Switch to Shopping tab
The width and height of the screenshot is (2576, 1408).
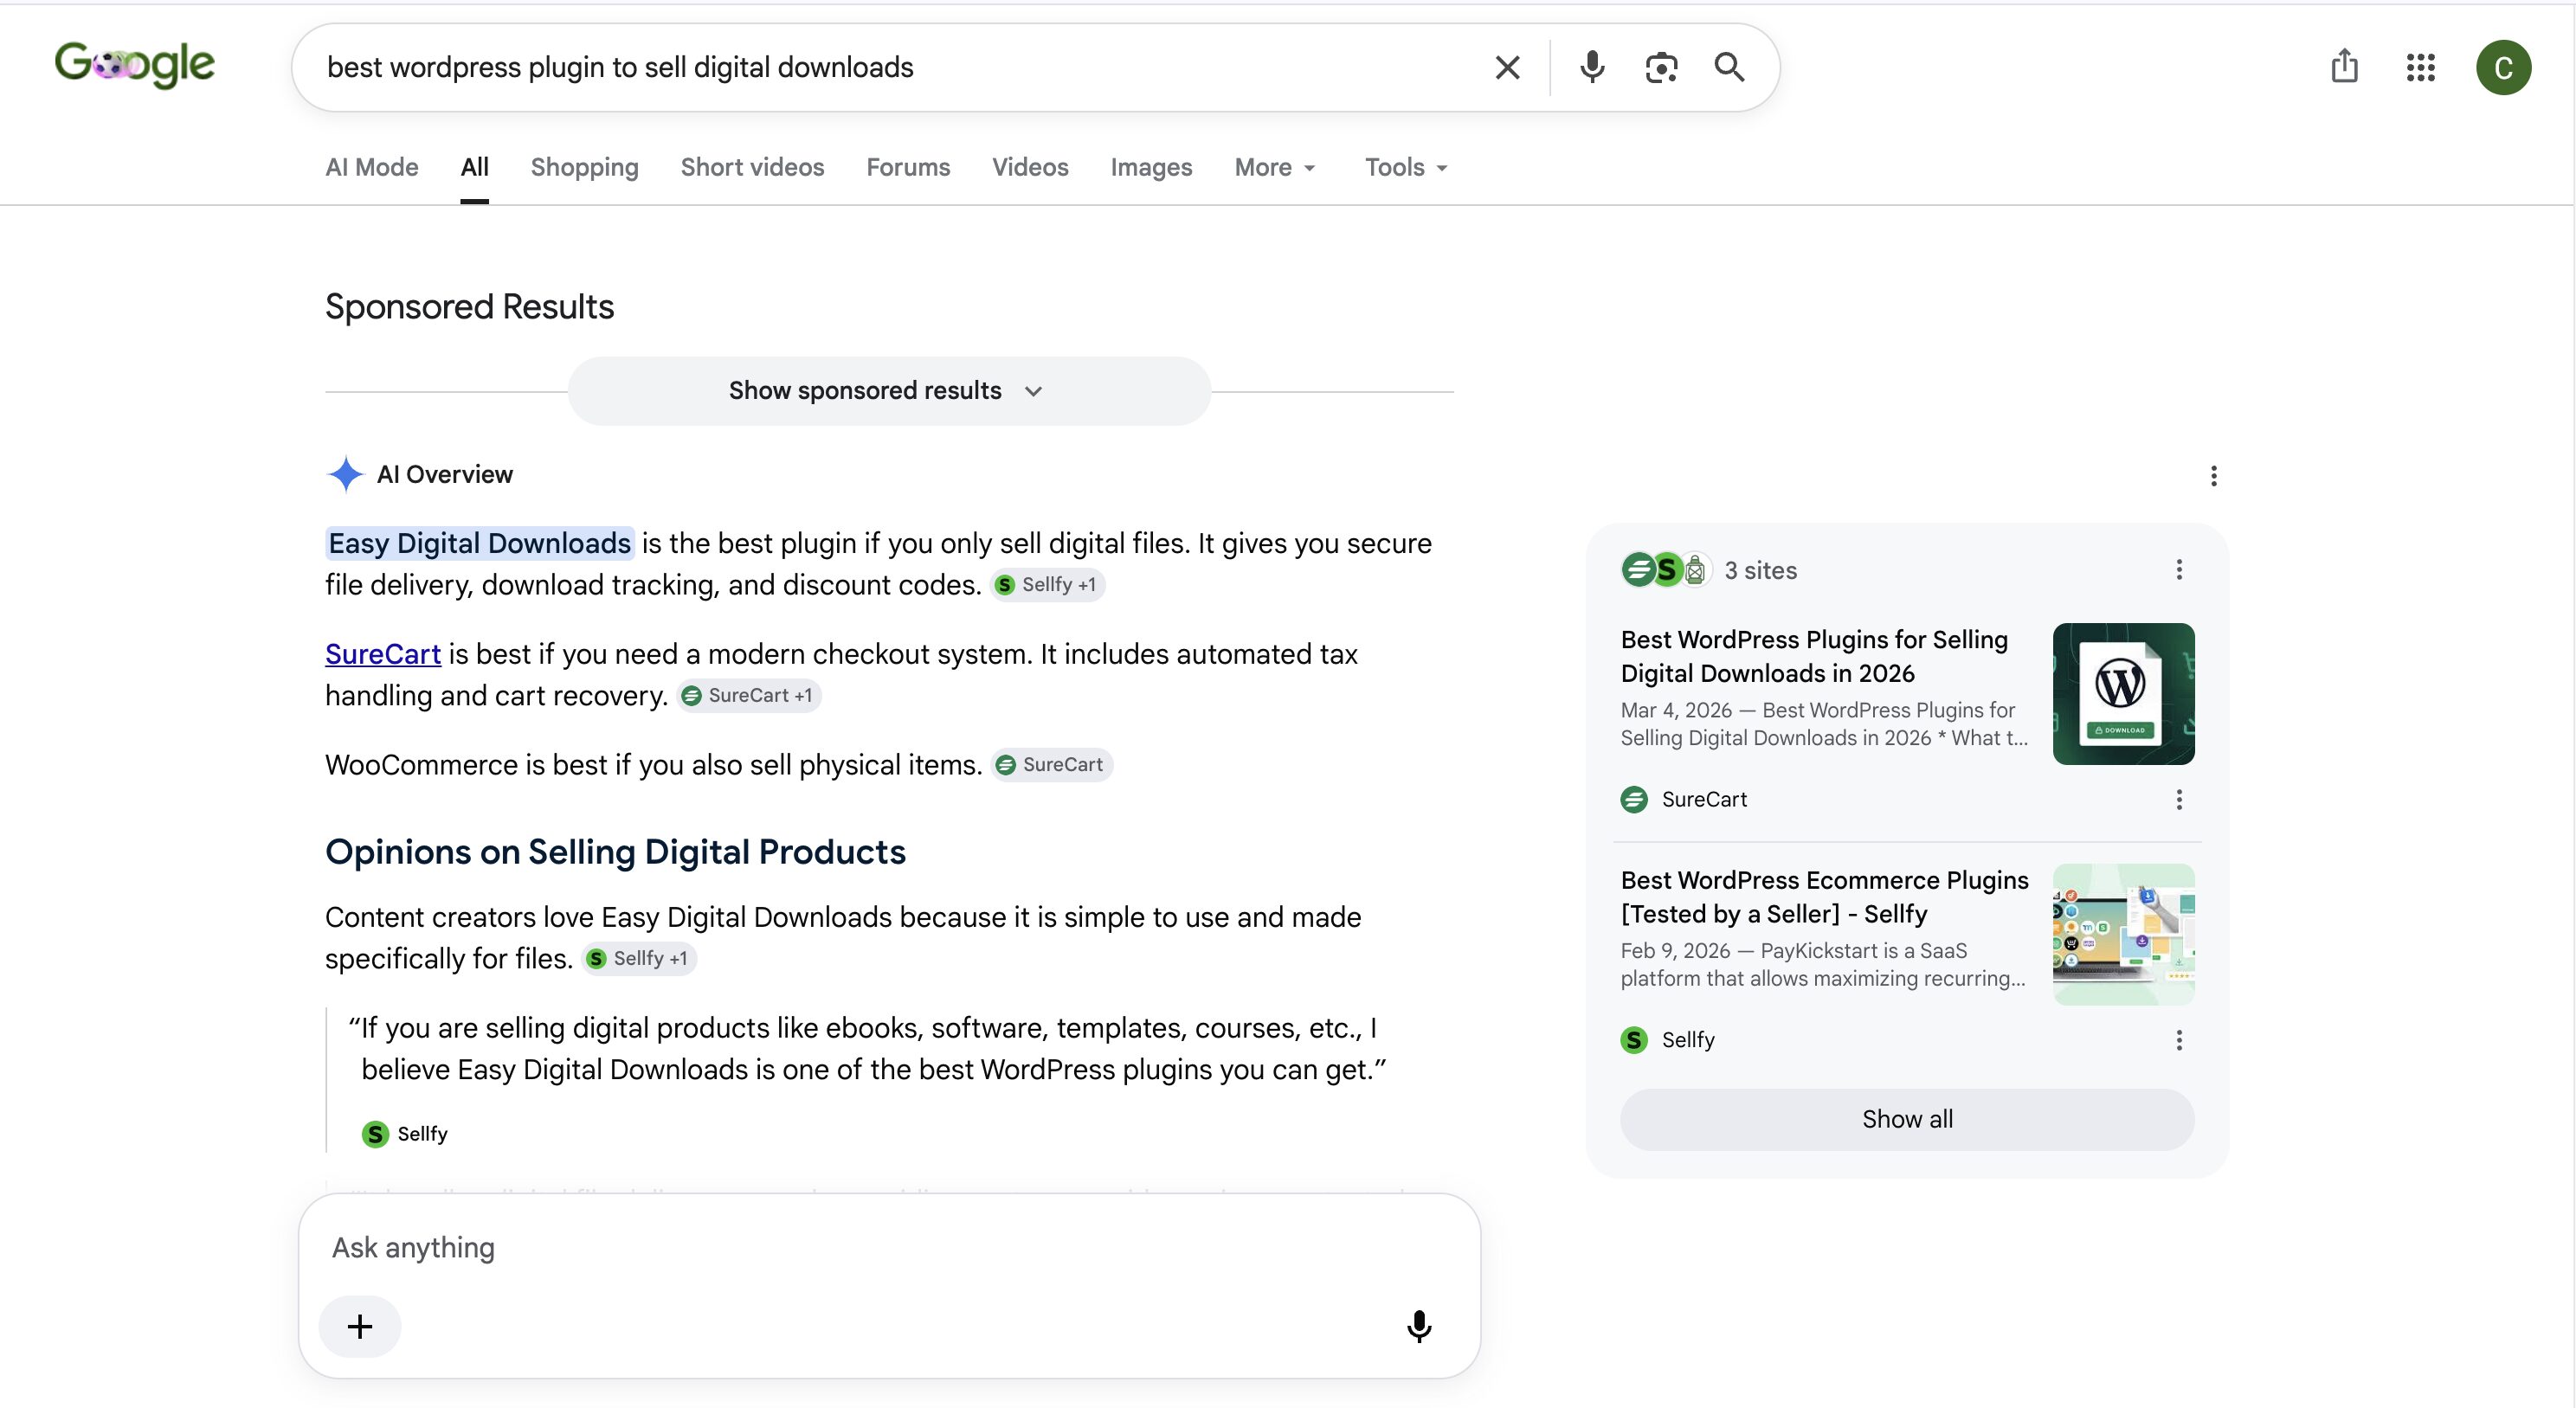[x=585, y=167]
